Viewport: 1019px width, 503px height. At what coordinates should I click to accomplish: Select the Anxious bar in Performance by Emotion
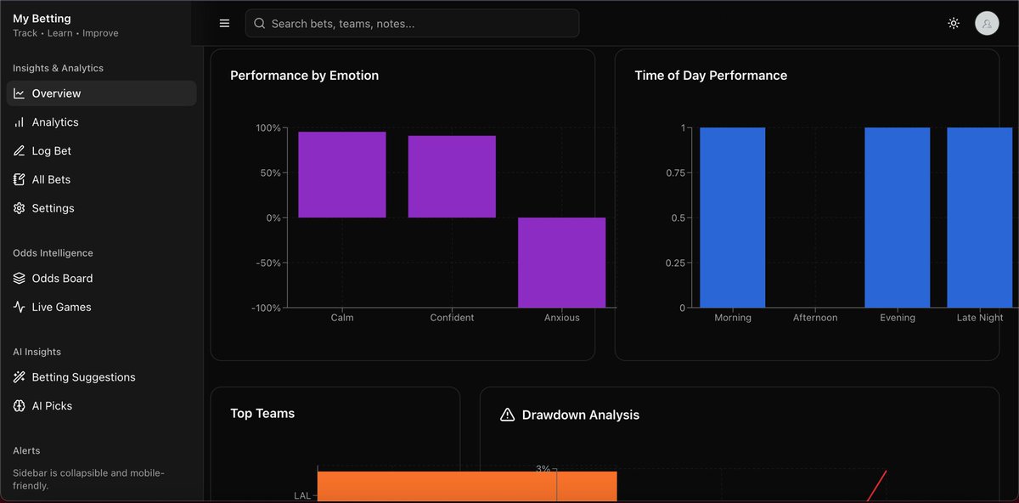click(561, 262)
